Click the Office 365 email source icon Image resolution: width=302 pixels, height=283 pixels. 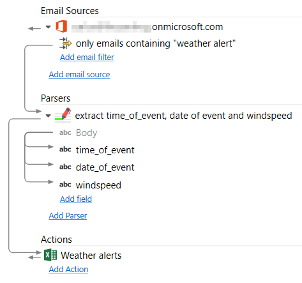pos(61,26)
